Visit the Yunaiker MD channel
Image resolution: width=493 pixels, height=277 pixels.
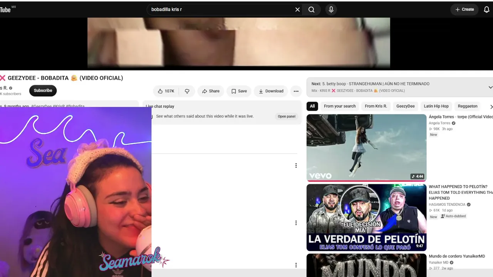[x=439, y=262]
